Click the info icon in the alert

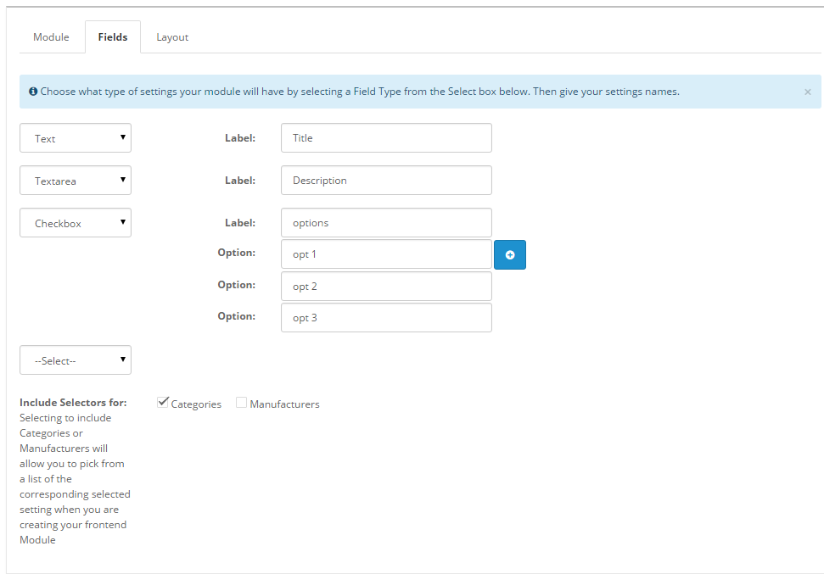(32, 92)
